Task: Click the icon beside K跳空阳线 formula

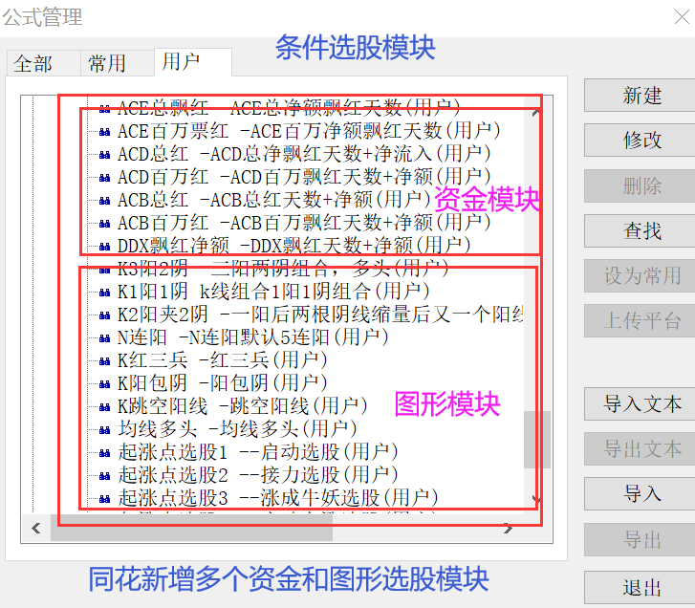Action: [x=104, y=407]
